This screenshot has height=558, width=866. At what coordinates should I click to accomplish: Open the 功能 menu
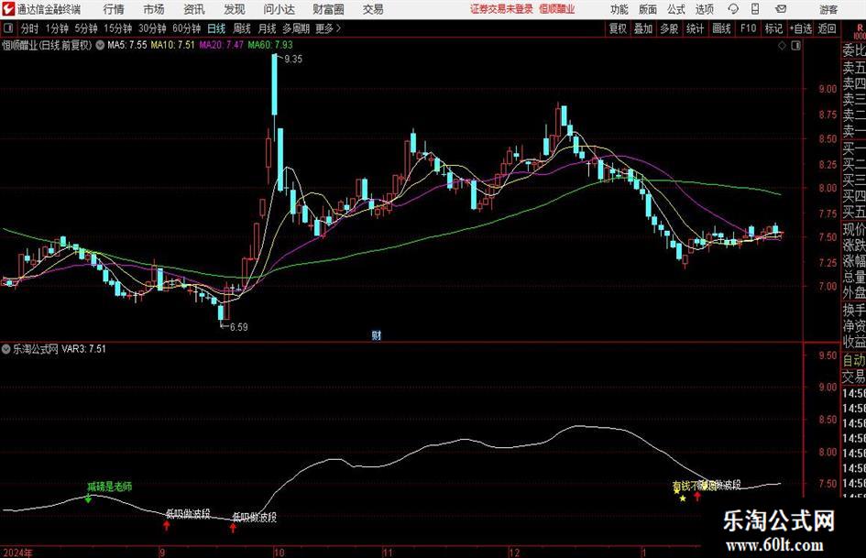point(619,9)
